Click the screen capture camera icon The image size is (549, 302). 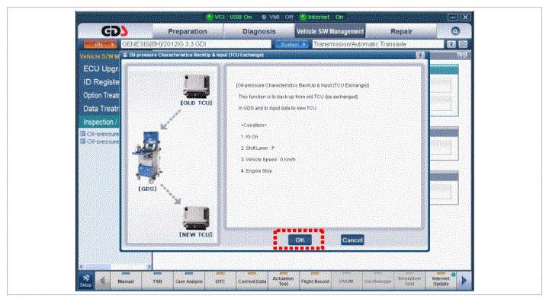coord(451,44)
